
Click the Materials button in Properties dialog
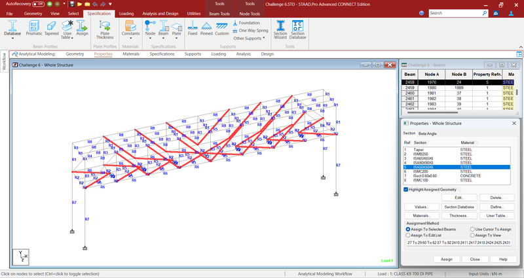(x=421, y=216)
